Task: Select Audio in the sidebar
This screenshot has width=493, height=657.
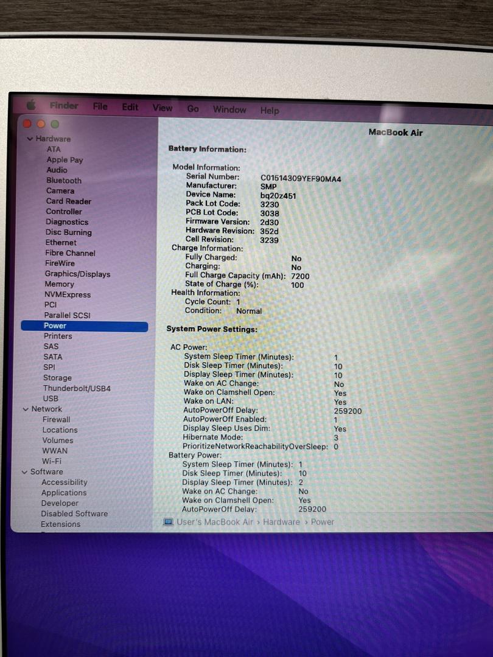Action: (57, 170)
